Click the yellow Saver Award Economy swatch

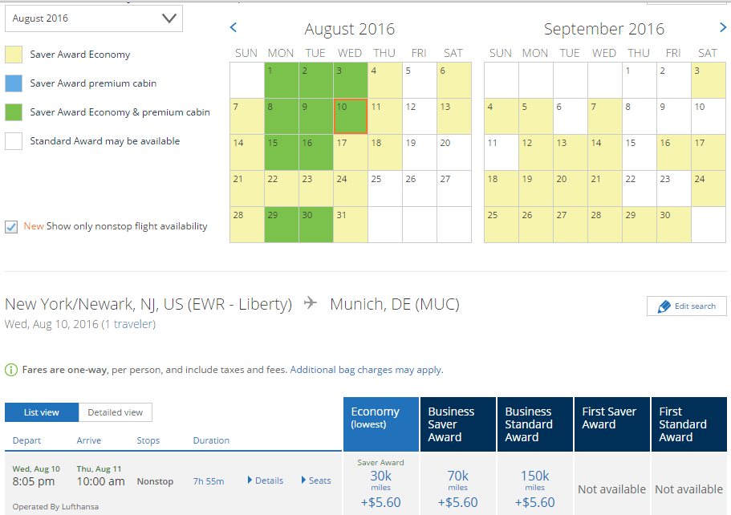14,55
